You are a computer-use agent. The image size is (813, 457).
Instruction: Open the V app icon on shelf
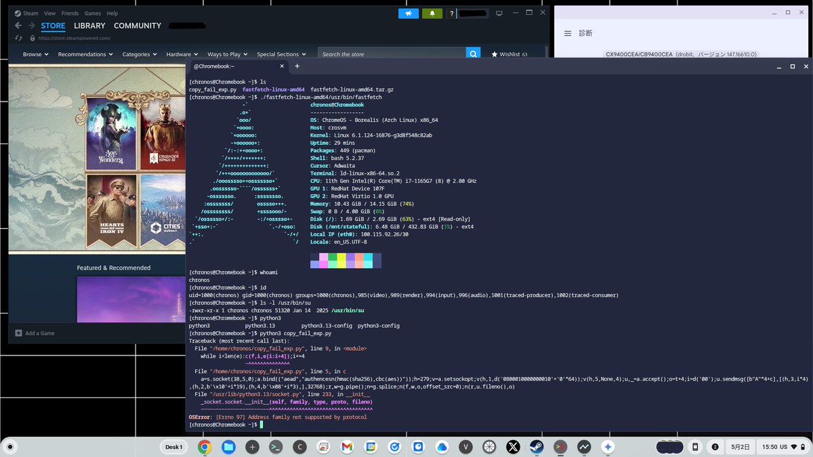(x=465, y=447)
